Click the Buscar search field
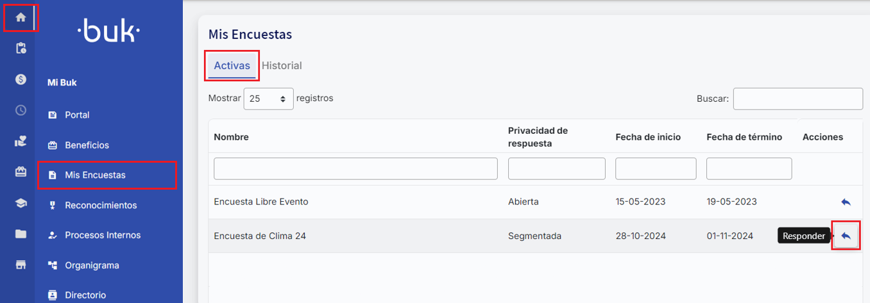This screenshot has width=870, height=303. pos(797,99)
